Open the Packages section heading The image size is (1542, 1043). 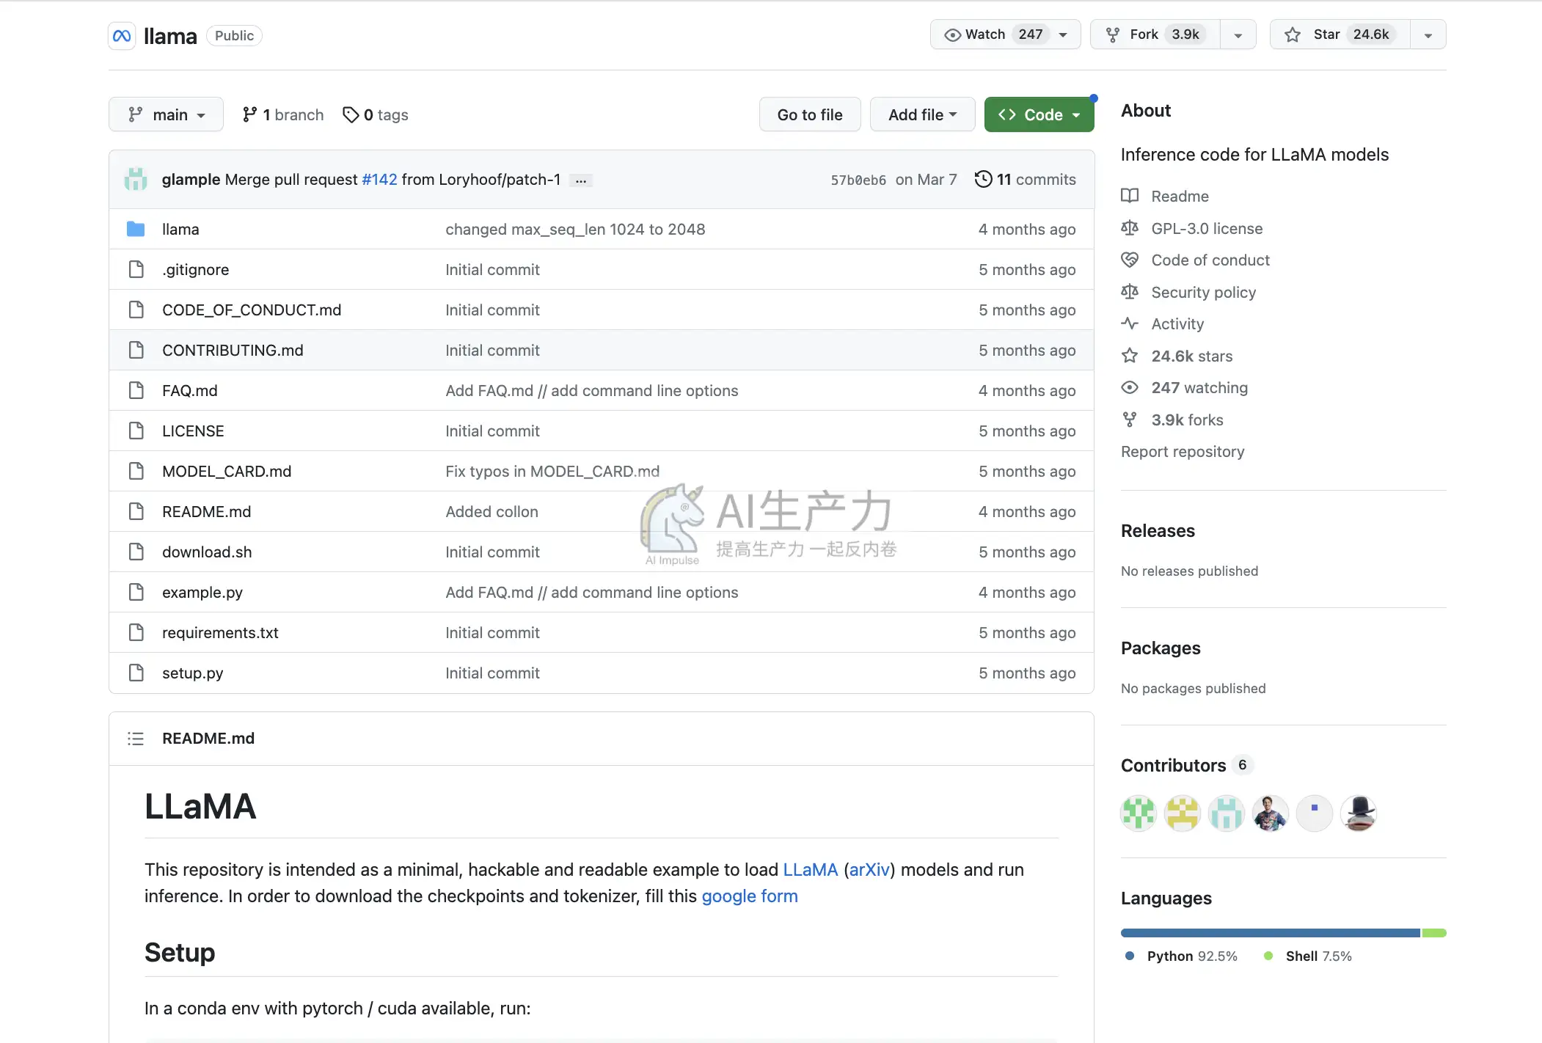coord(1161,648)
